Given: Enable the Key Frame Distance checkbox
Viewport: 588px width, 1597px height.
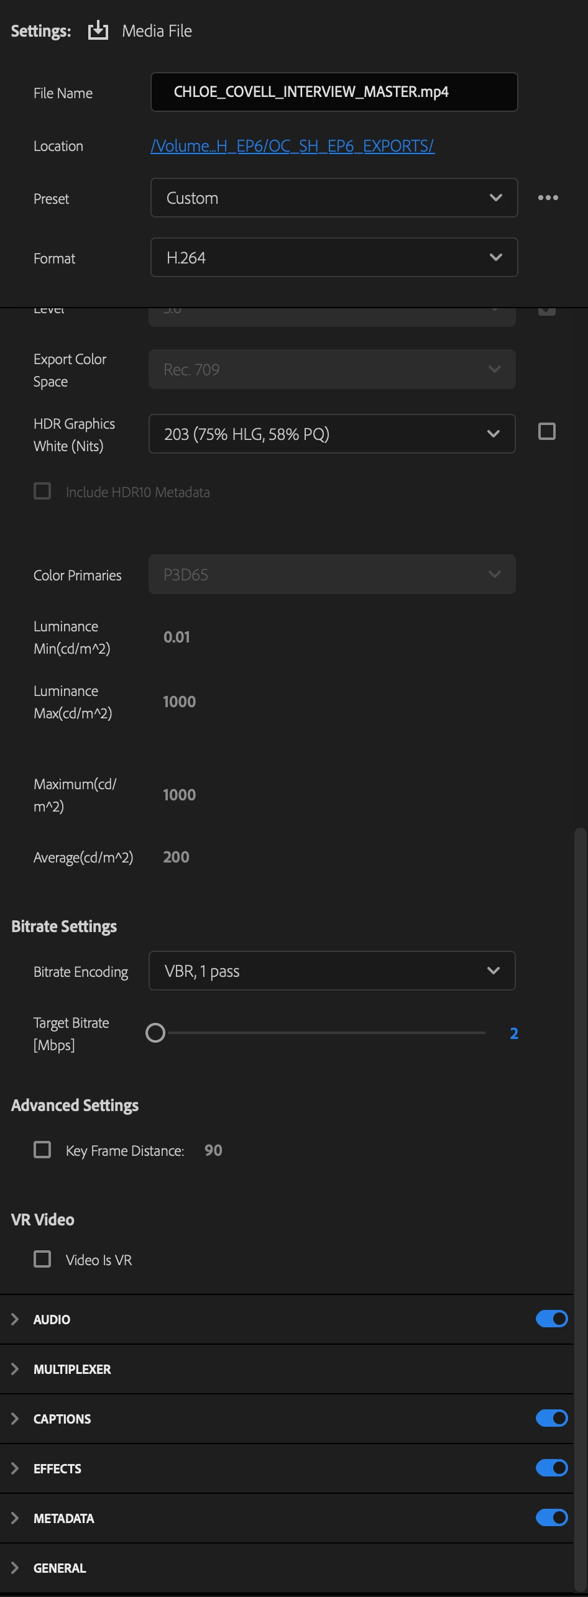Looking at the screenshot, I should click(42, 1150).
